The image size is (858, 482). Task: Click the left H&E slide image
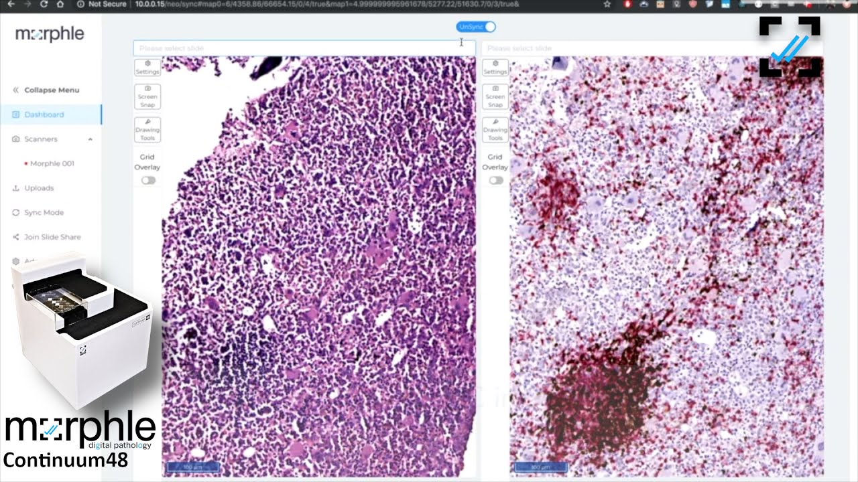point(319,266)
